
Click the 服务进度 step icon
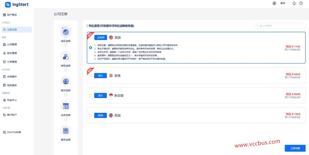coord(65,131)
